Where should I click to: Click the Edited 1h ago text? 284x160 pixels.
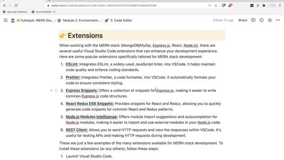[223, 20]
